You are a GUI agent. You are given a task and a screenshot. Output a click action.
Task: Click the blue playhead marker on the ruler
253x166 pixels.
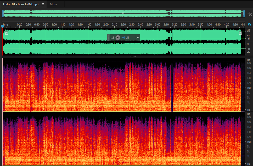click(x=2, y=26)
